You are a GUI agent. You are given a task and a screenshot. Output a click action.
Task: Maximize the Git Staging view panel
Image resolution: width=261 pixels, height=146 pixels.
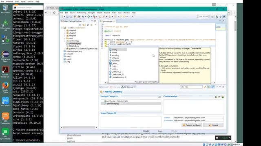(223, 87)
